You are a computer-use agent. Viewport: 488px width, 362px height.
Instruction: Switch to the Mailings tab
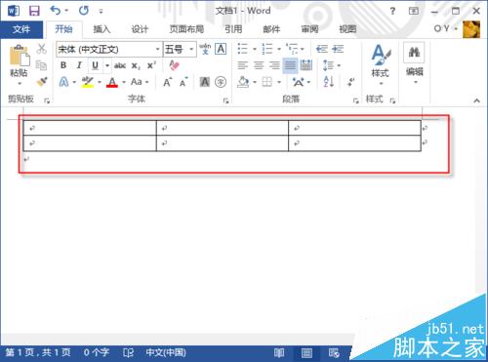(271, 29)
